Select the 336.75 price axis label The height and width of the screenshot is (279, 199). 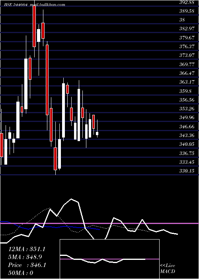tap(187, 153)
